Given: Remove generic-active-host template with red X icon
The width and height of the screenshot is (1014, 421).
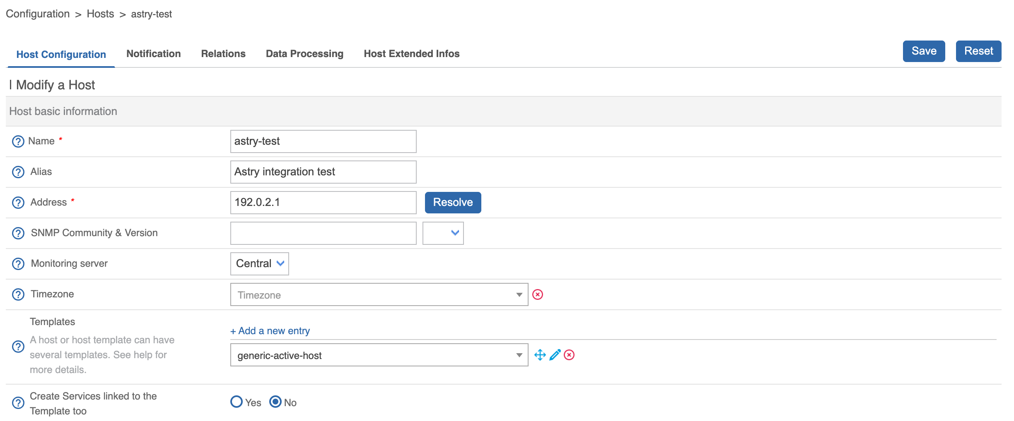Looking at the screenshot, I should [x=570, y=355].
